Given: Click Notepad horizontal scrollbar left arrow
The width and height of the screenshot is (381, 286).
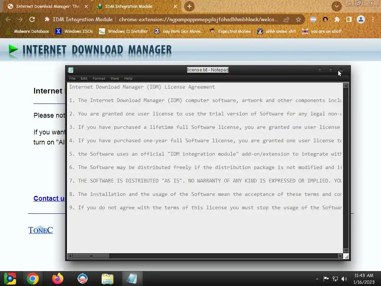Looking at the screenshot, I should [x=70, y=256].
